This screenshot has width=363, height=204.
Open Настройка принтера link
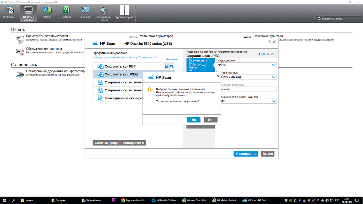[x=268, y=36]
